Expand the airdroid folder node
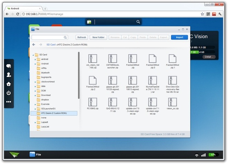Image resolution: width=228 pixels, height=164 pixels. tap(35, 59)
